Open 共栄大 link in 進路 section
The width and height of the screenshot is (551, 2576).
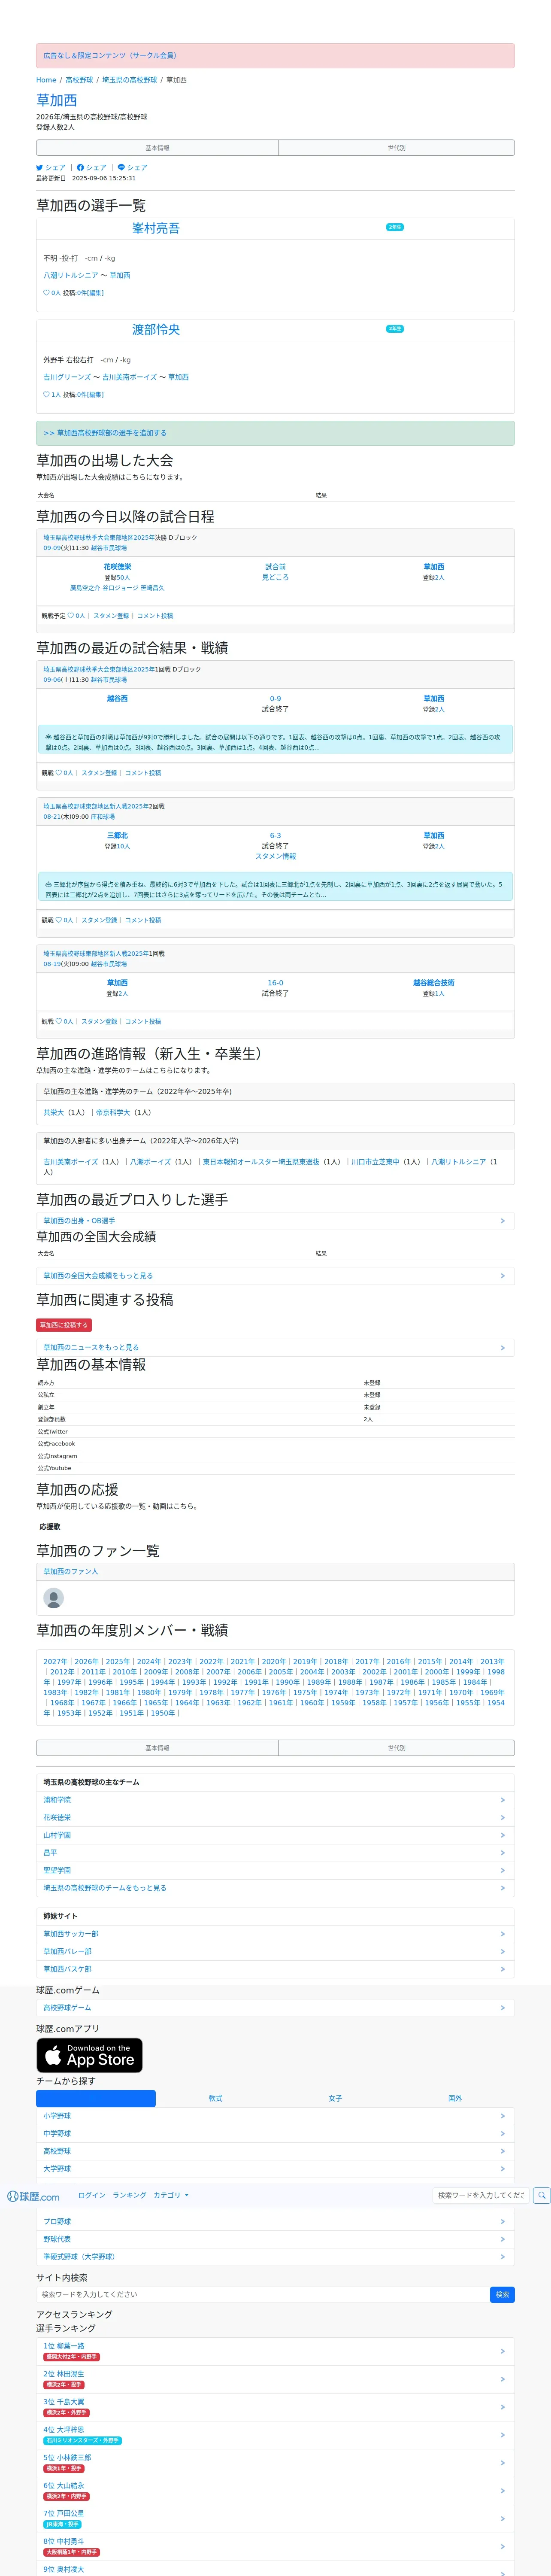[x=53, y=1112]
